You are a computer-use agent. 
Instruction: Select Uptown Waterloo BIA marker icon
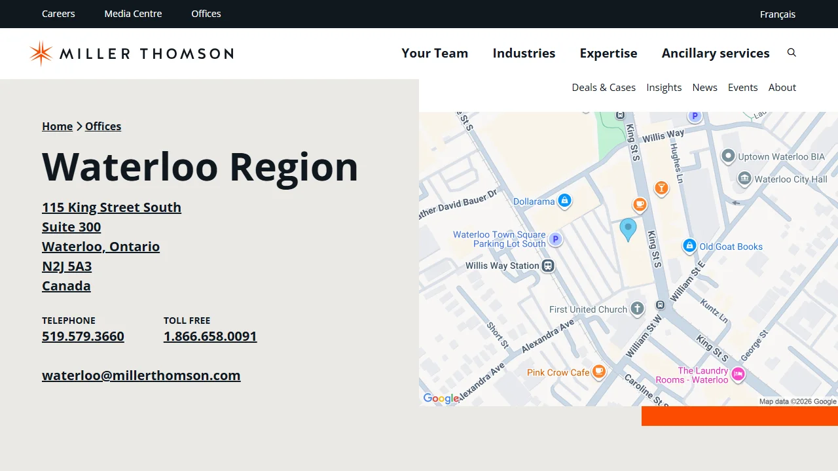[728, 156]
